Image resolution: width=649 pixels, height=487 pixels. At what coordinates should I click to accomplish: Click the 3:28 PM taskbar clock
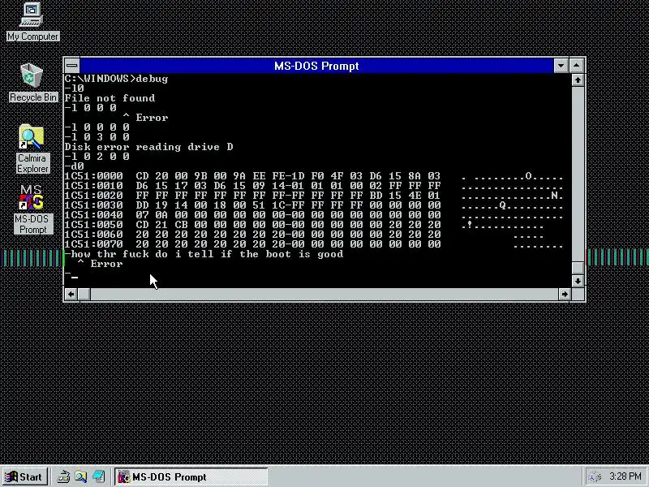[x=625, y=476]
